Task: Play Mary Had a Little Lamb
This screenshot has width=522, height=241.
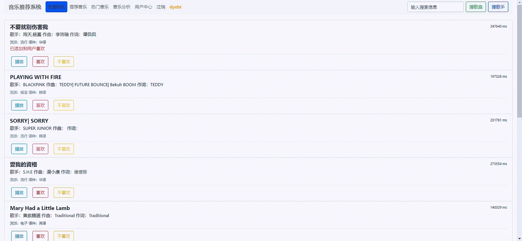Action: point(19,236)
